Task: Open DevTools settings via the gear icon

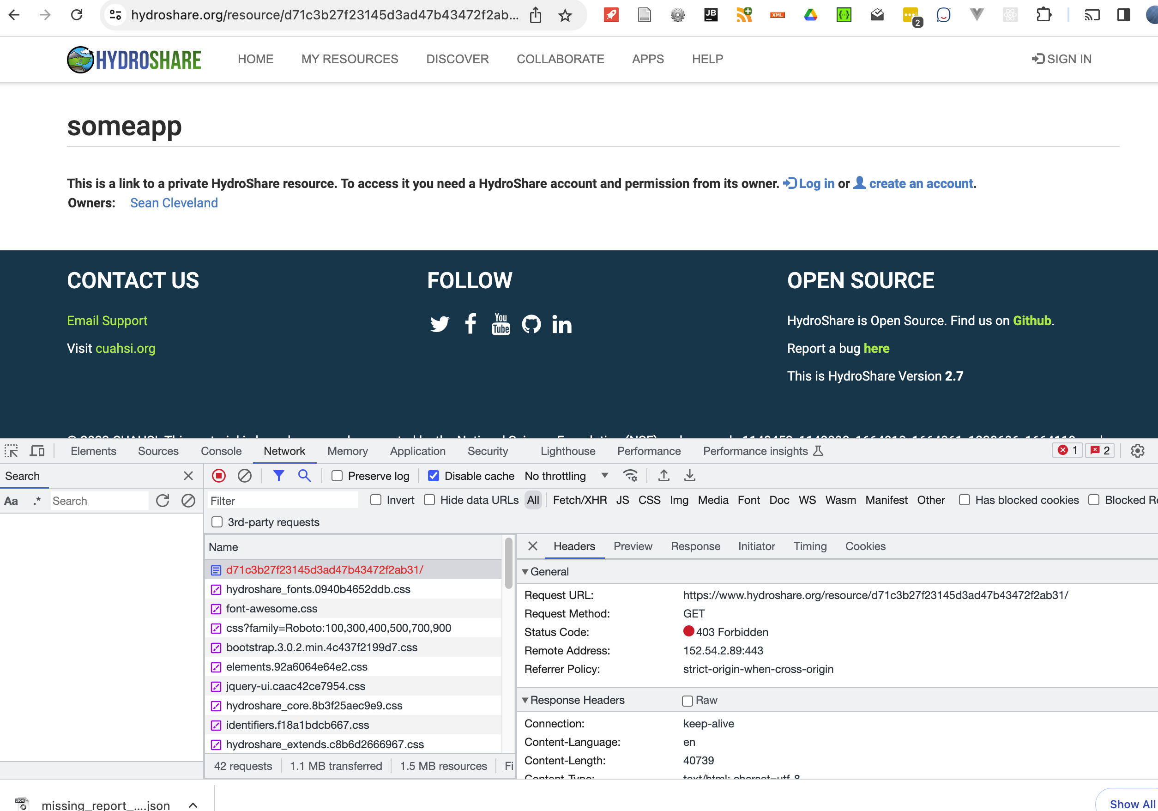Action: point(1137,451)
